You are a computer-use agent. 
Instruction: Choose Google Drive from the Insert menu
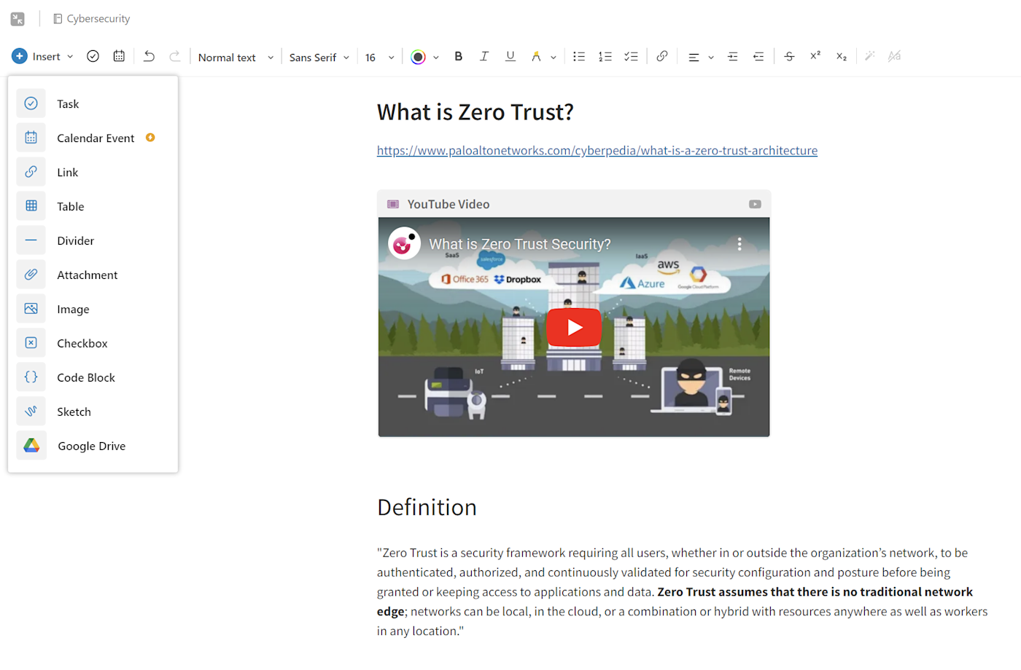(x=93, y=446)
